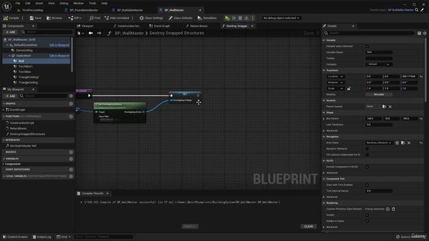Viewport: 429px width, 241px height.
Task: Click the green Play button
Action: [227, 18]
